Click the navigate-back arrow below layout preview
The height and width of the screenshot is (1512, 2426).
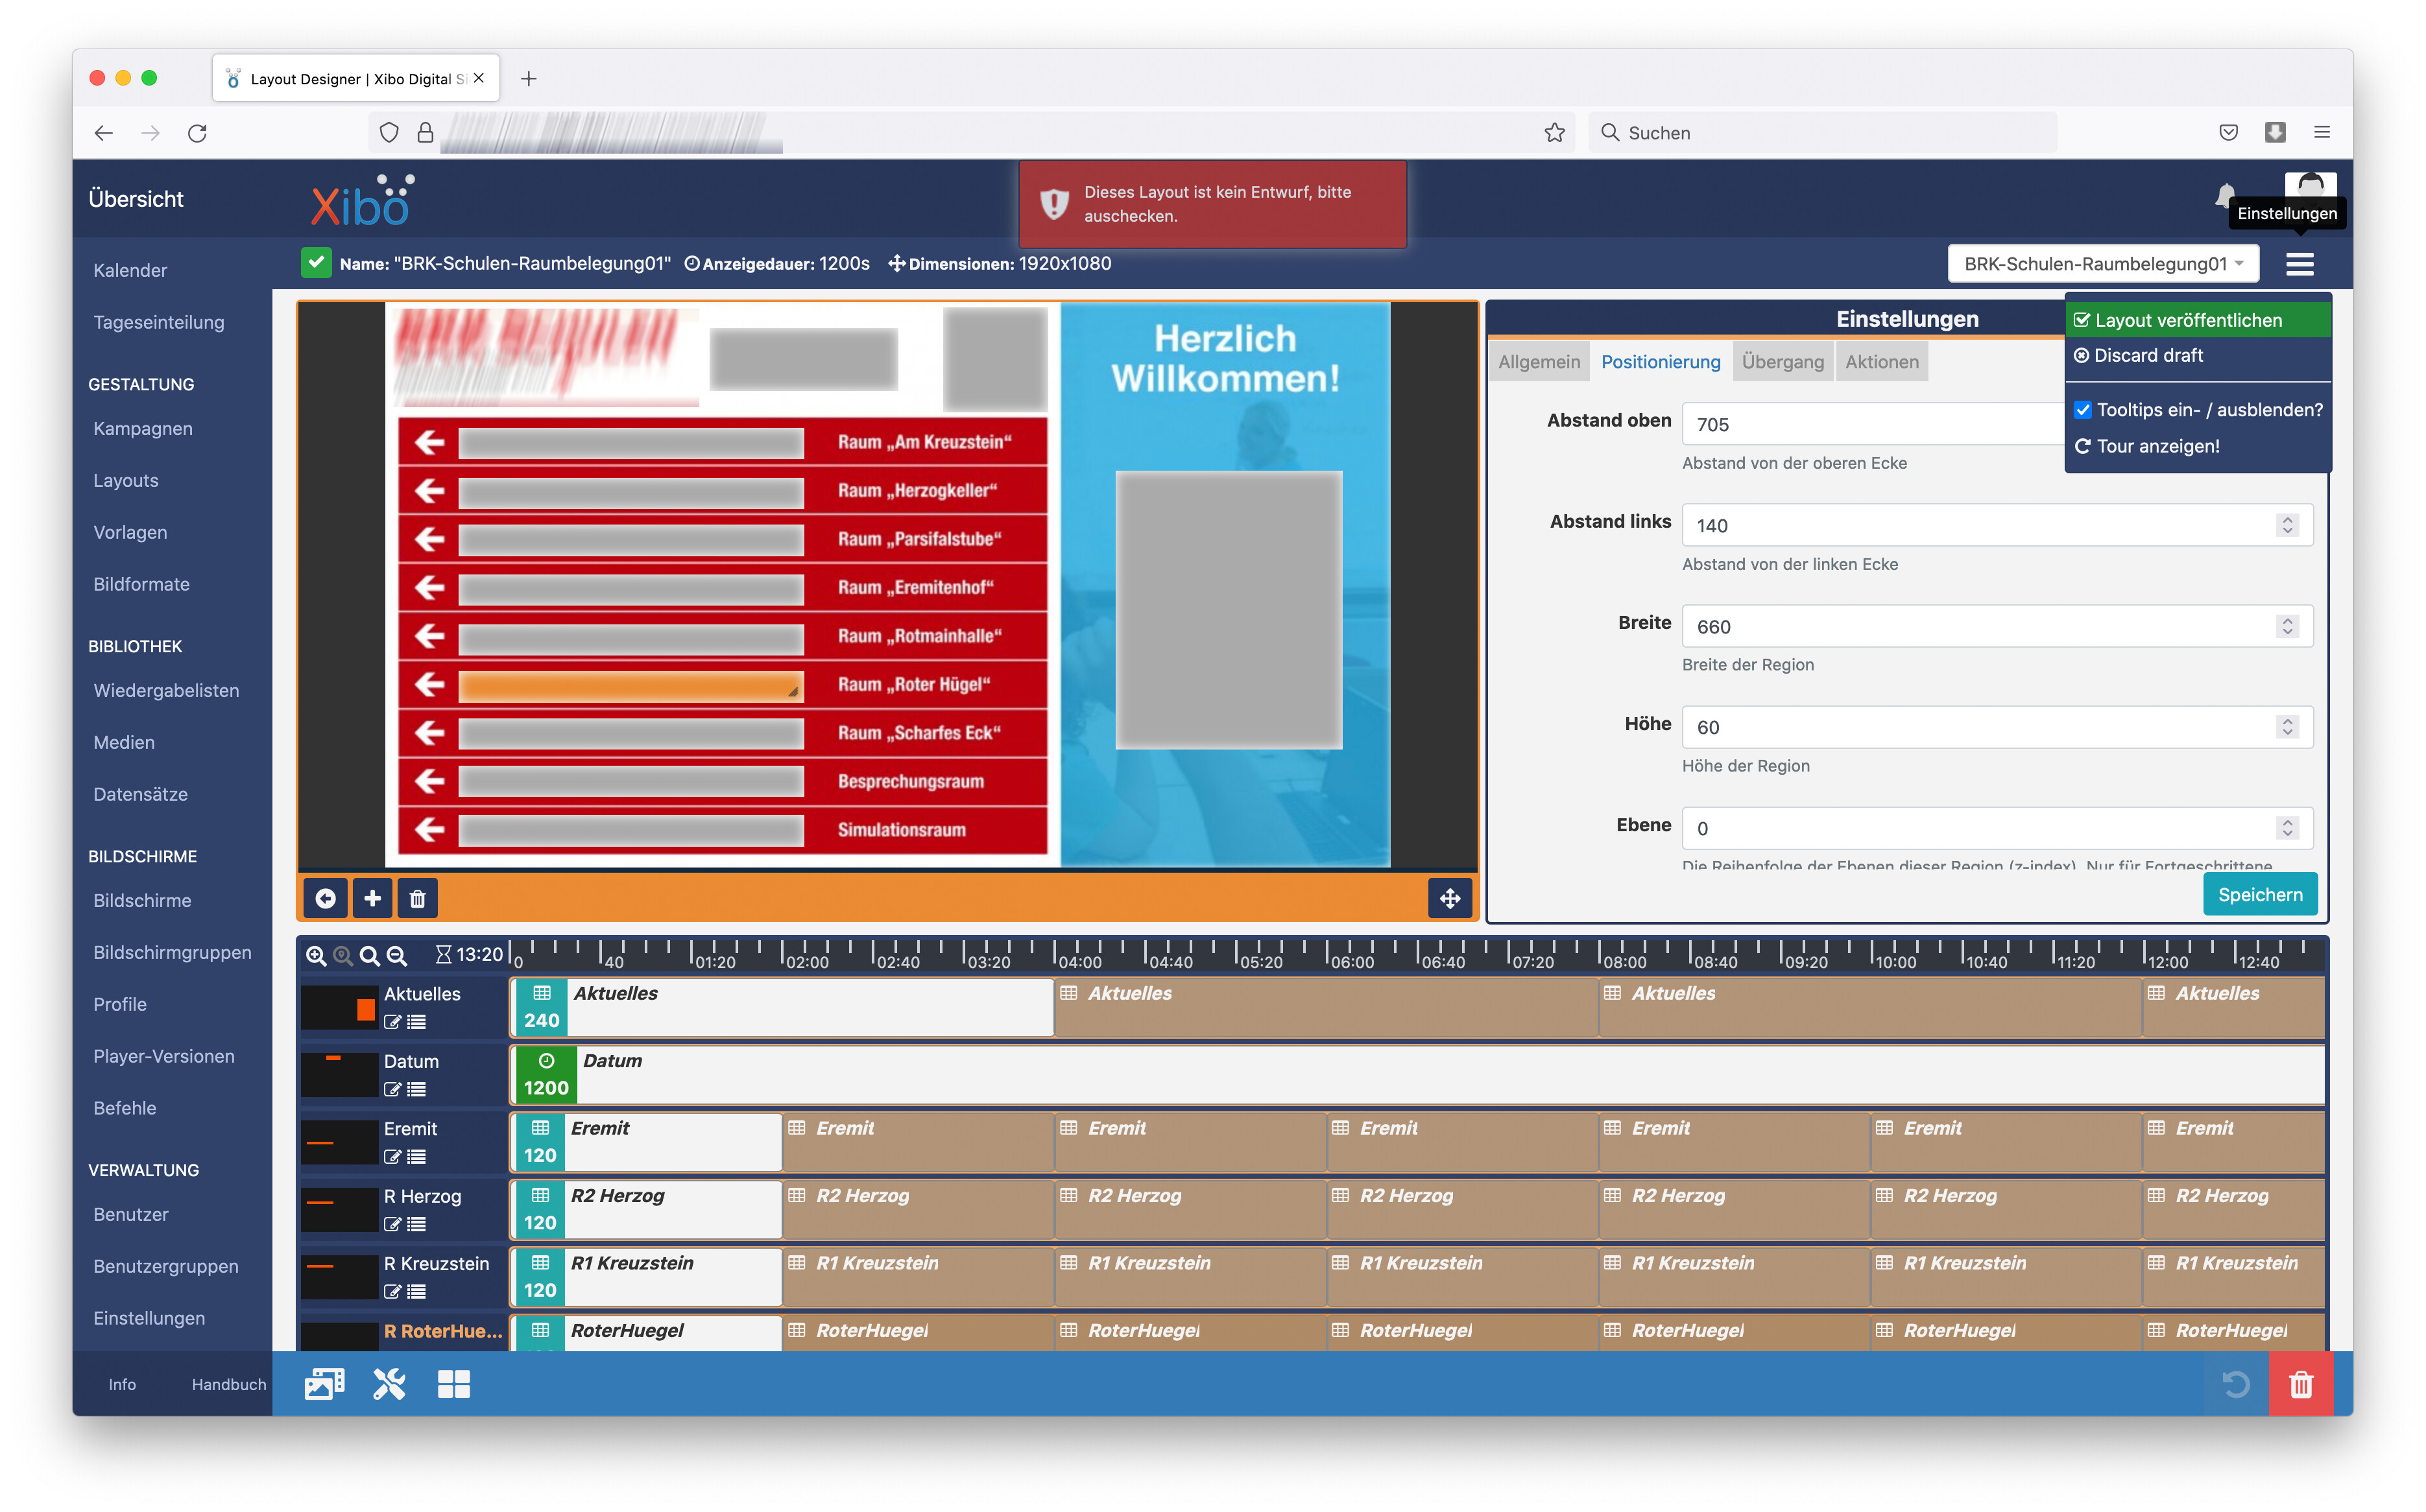(325, 898)
